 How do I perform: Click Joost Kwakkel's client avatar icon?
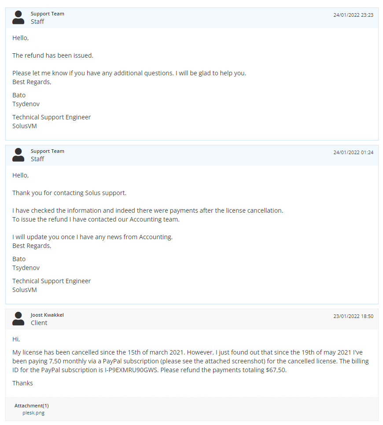pyautogui.click(x=18, y=319)
